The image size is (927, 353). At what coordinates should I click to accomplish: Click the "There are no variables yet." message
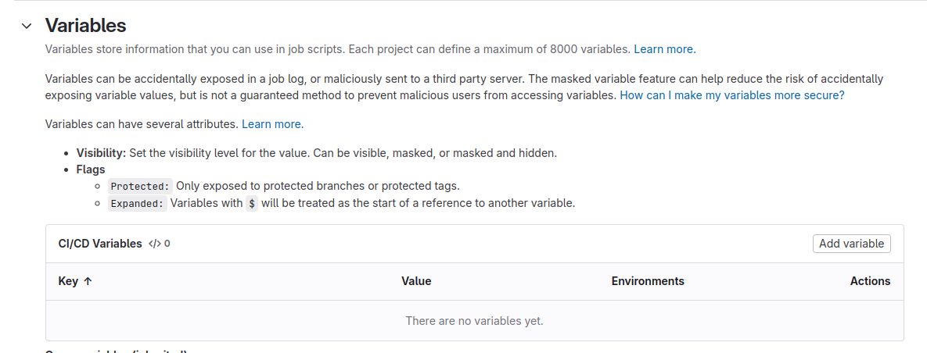[474, 321]
